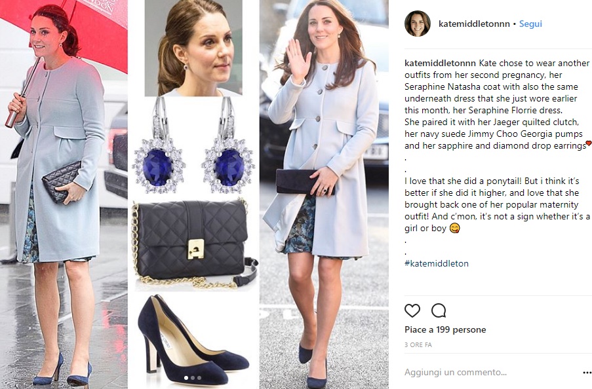The height and width of the screenshot is (389, 592).
Task: Jump to the second carousel dot
Action: click(193, 377)
